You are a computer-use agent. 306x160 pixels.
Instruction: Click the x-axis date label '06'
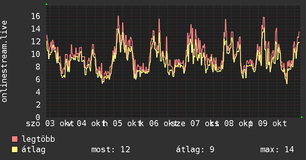point(154,124)
